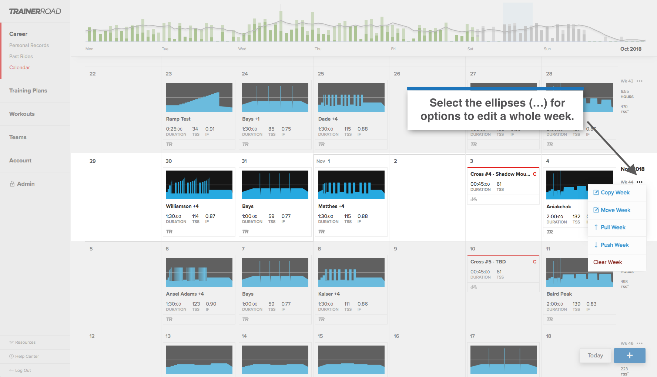Click the red C marker on Cross #5
This screenshot has height=377, width=657.
coord(534,262)
